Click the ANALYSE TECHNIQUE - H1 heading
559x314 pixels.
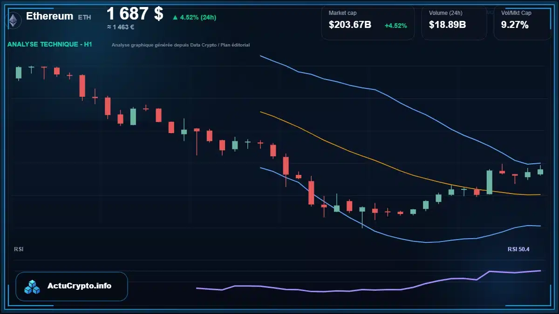click(x=50, y=45)
